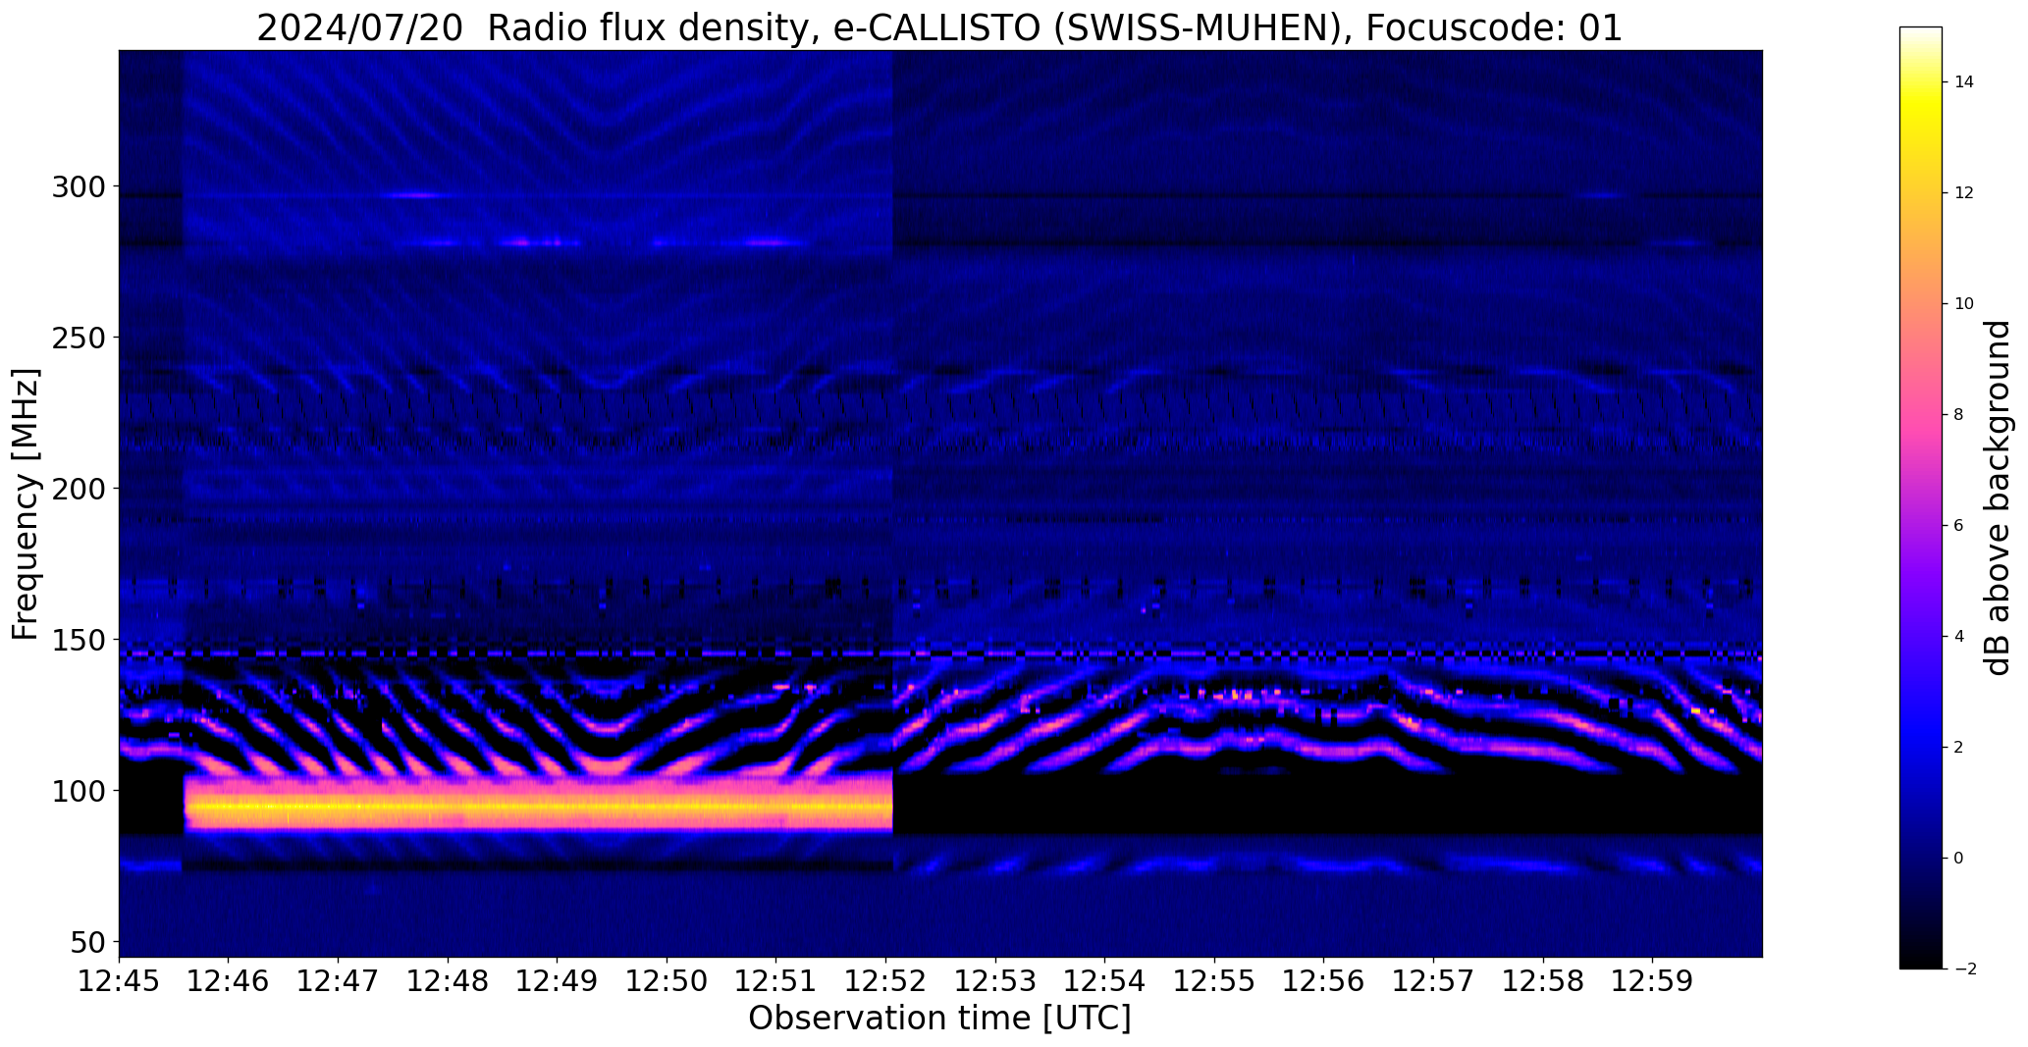Click the 12:53 time tick label
The image size is (2028, 1047).
[995, 980]
